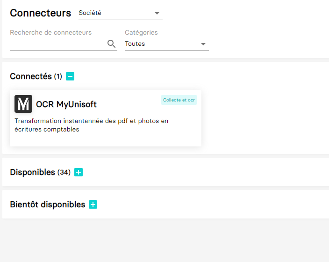Expand the Disponibles section plus icon

pyautogui.click(x=79, y=172)
